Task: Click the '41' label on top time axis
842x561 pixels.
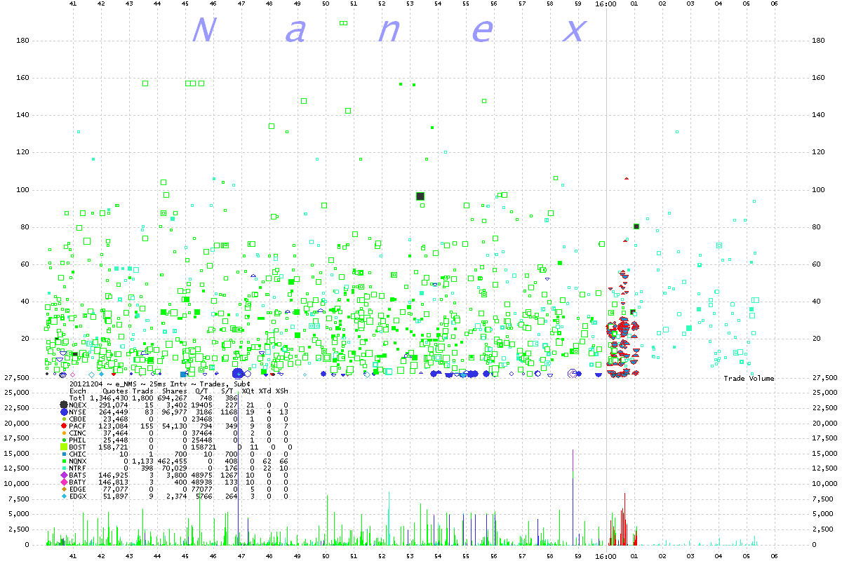Action: coord(73,4)
